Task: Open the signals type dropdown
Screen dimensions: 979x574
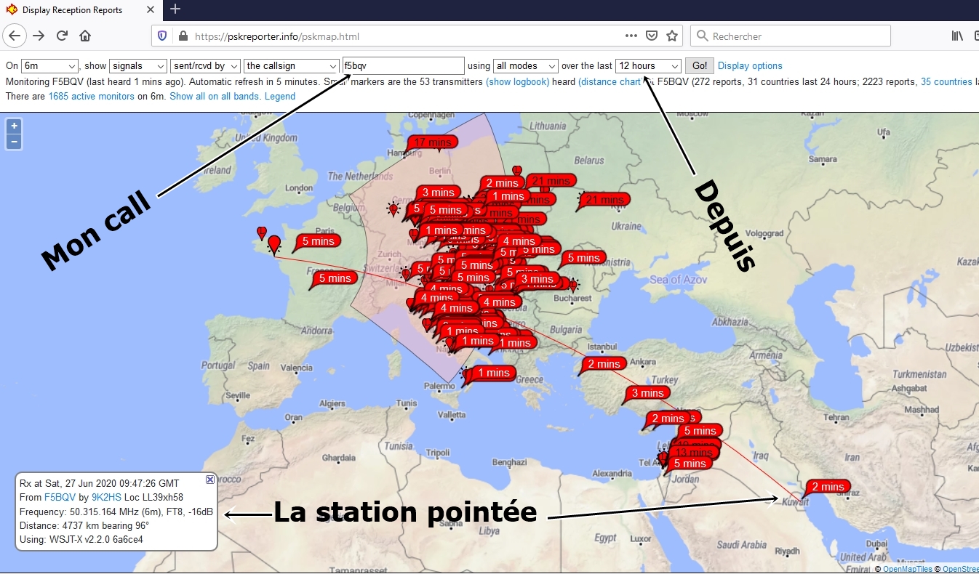Action: point(138,66)
